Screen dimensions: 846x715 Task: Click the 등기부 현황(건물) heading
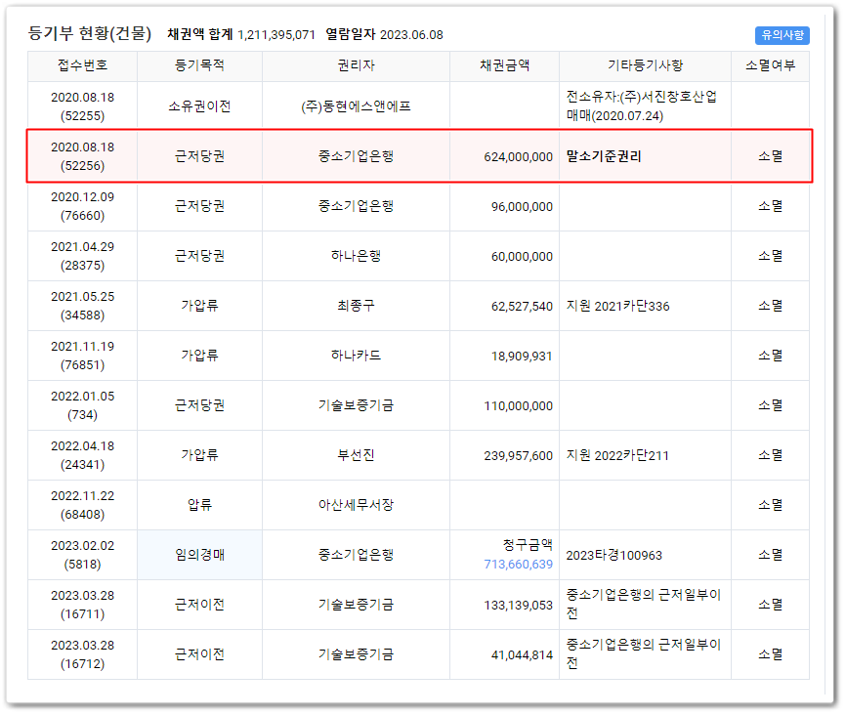(x=90, y=33)
